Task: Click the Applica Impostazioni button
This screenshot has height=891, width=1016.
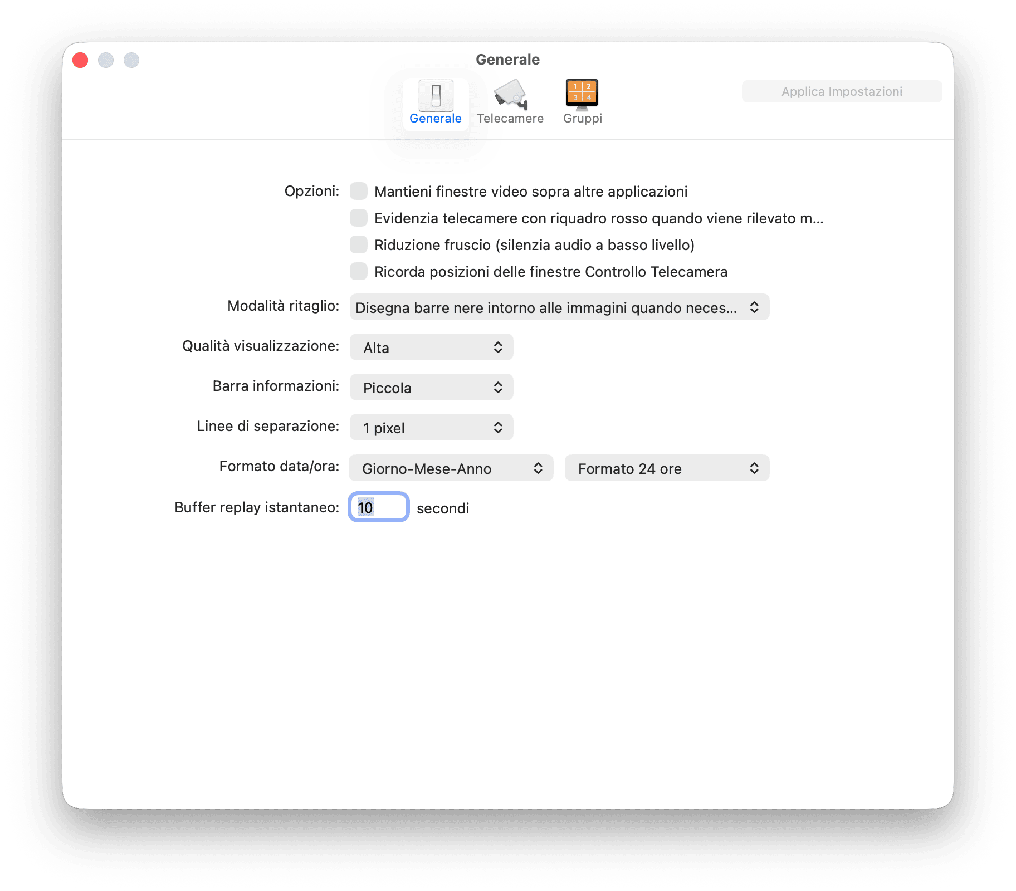Action: 842,91
